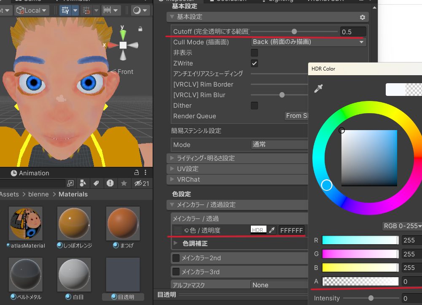Viewport: 422px width, 305px height.
Task: Click the search by type icon
Action: (83, 183)
